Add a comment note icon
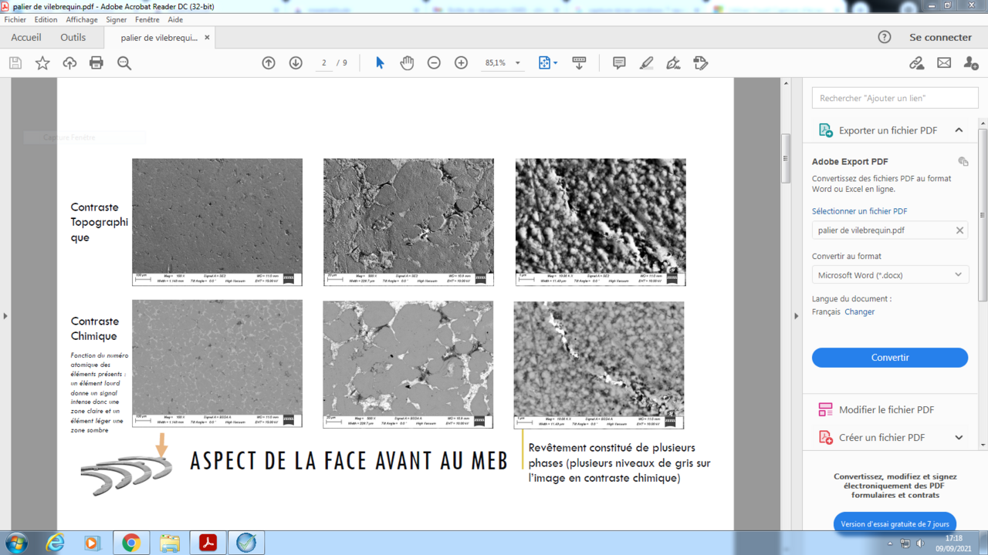 point(619,63)
